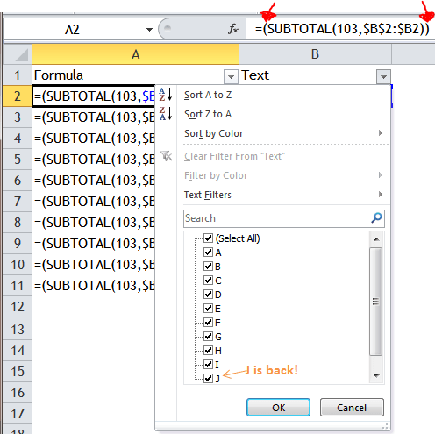The height and width of the screenshot is (434, 435).
Task: Click the Name Box showing A2
Action: 72,30
